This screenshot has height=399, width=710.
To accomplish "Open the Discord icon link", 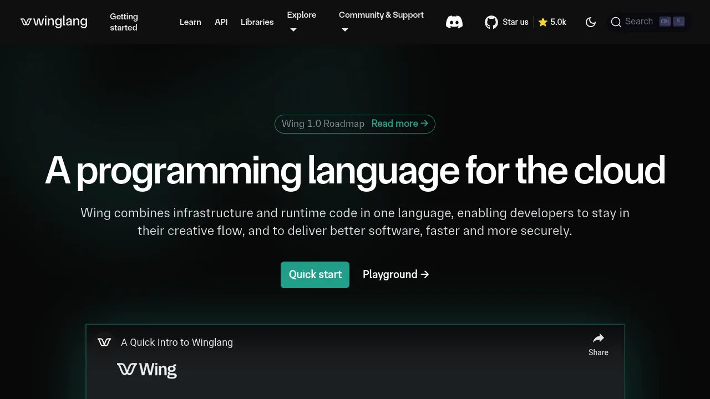I will [x=454, y=22].
